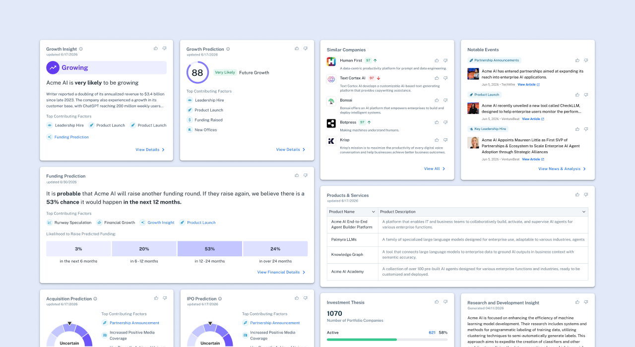Viewport: 635px width, 347px height.
Task: Open View News & Analysis link
Action: 562,169
